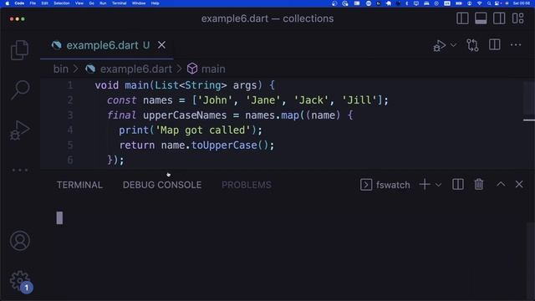Split the editor to the right

pyautogui.click(x=494, y=44)
